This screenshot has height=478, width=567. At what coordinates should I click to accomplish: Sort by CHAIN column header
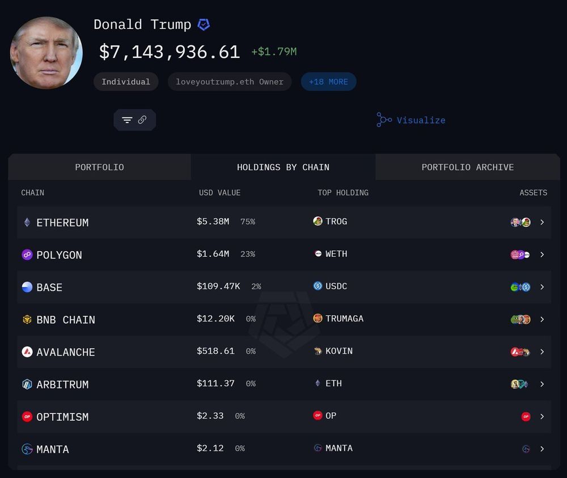pyautogui.click(x=32, y=193)
